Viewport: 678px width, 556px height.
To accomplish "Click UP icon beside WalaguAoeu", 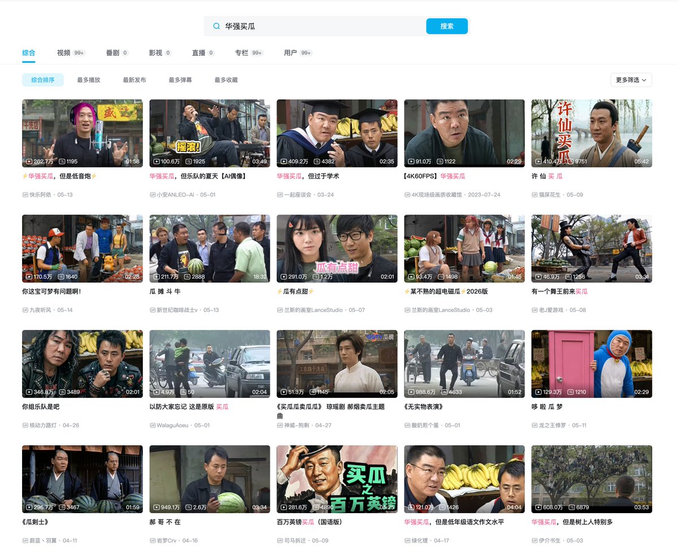I will click(x=153, y=425).
